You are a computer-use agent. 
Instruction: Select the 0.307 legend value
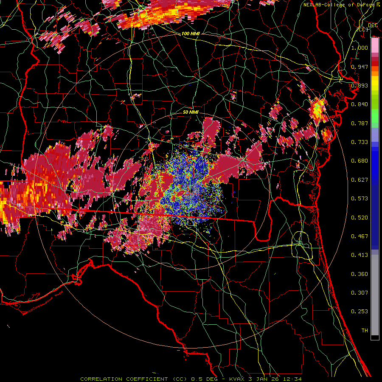[x=360, y=293]
